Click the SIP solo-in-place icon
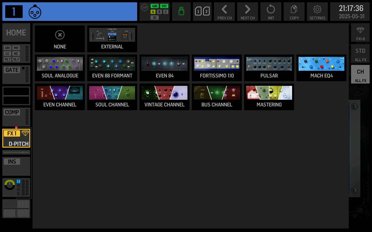 pyautogui.click(x=144, y=7)
